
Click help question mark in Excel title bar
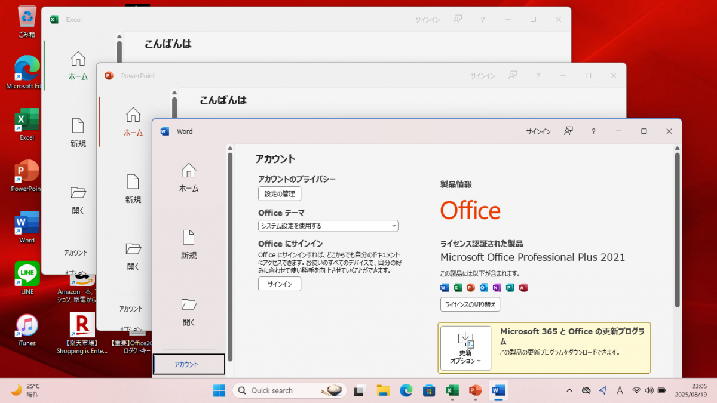[x=483, y=20]
